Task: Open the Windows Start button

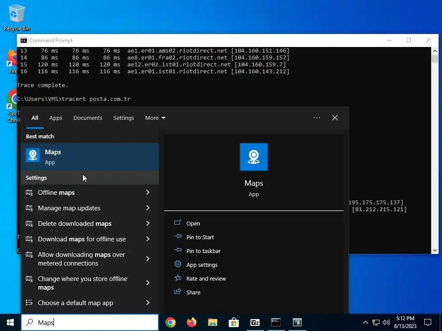Action: pos(10,322)
